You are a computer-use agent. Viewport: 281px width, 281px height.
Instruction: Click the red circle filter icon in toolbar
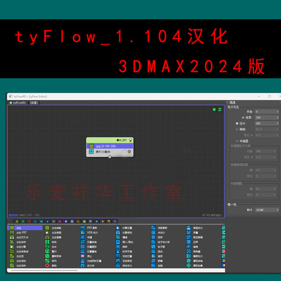click(x=29, y=221)
